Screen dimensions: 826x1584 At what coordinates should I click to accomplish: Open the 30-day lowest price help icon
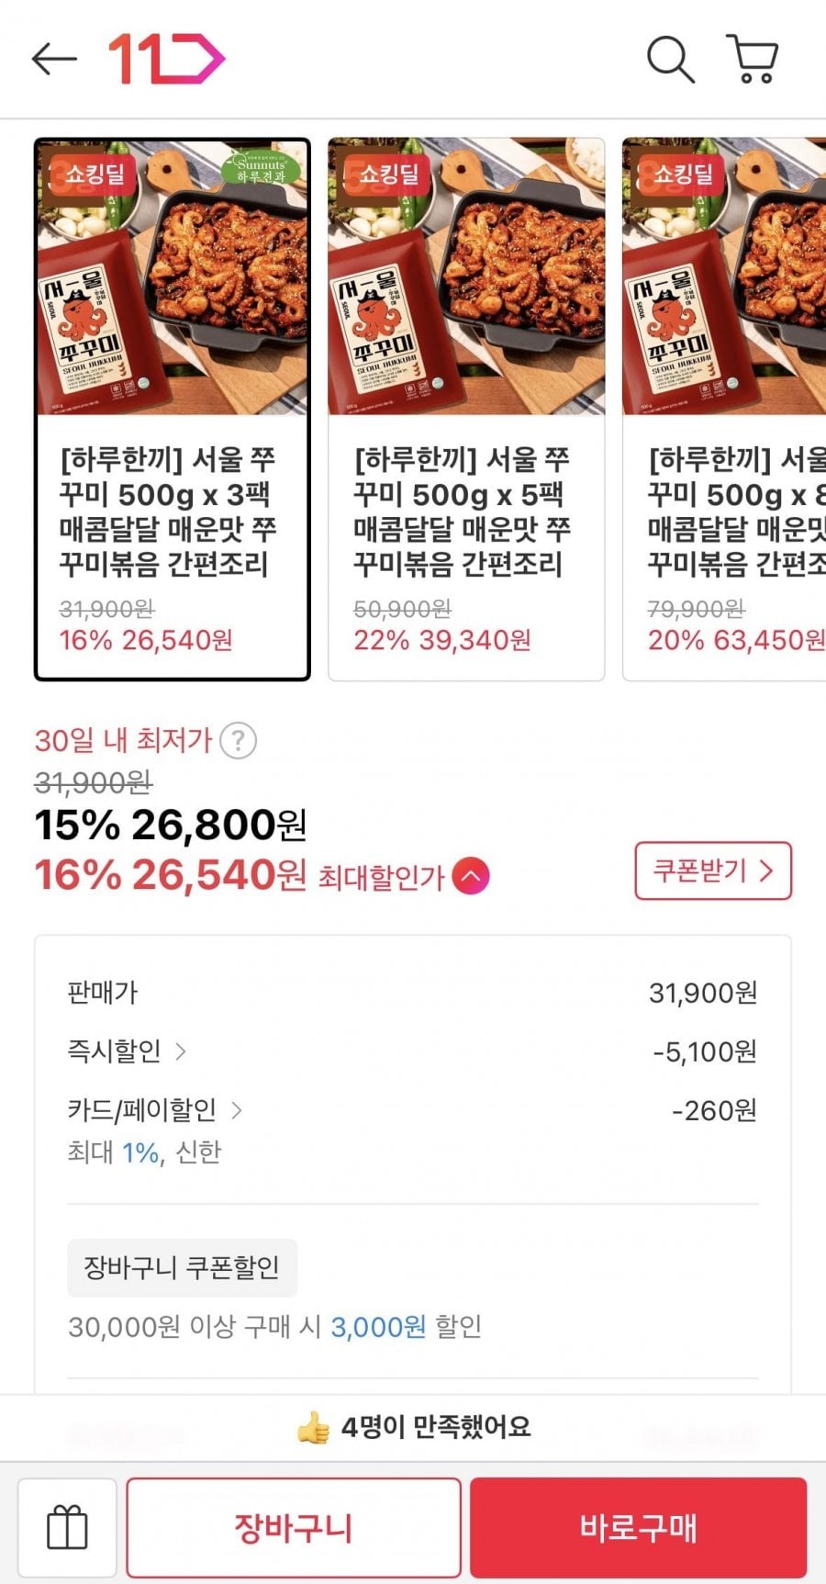tap(239, 740)
